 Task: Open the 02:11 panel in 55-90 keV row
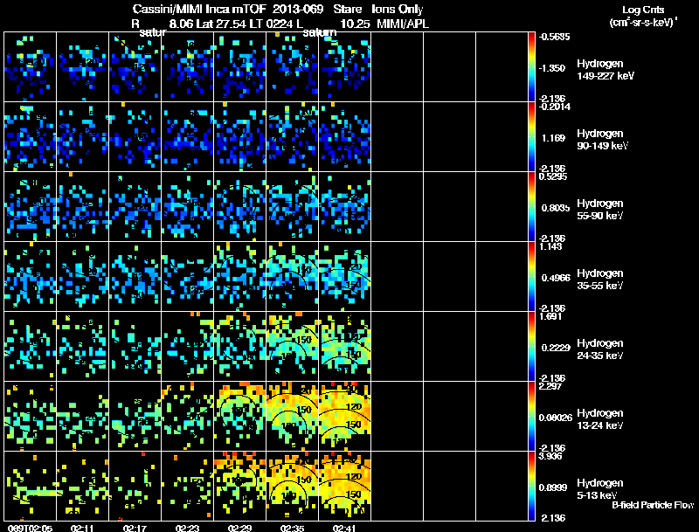click(82, 207)
